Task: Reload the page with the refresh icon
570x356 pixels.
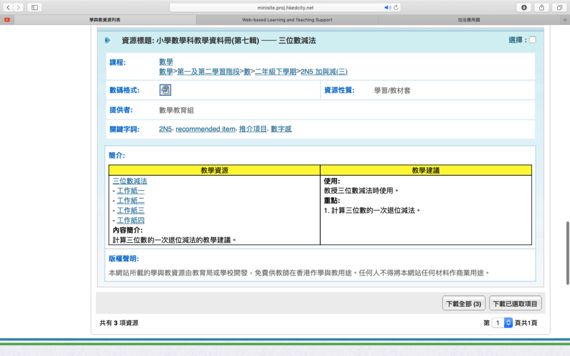Action: pyautogui.click(x=396, y=8)
